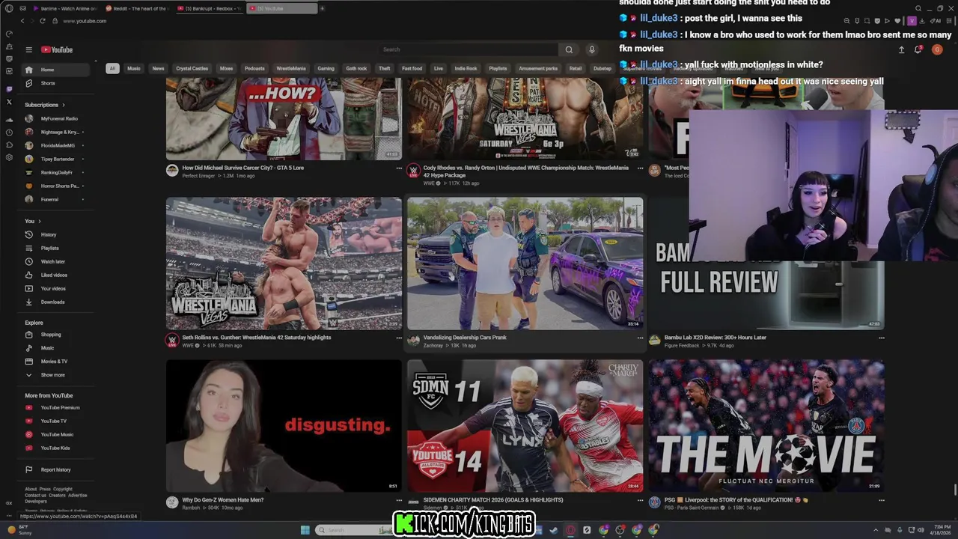Open Shorts in YouTube sidebar

pos(55,83)
